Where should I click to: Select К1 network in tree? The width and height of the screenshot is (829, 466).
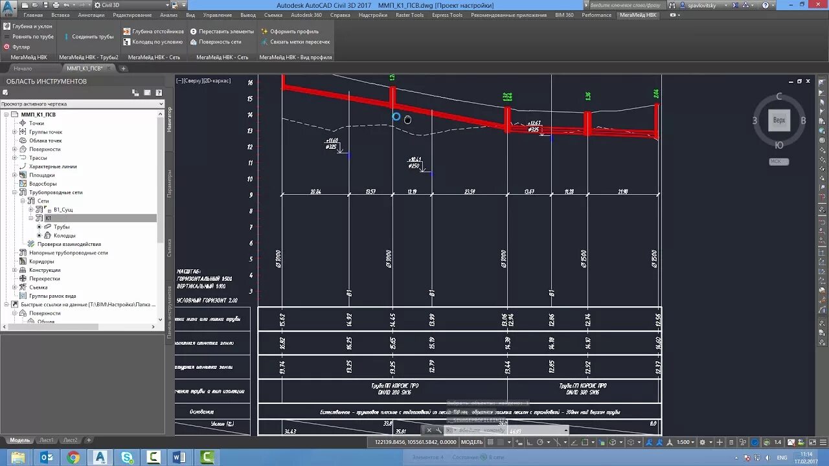point(49,218)
